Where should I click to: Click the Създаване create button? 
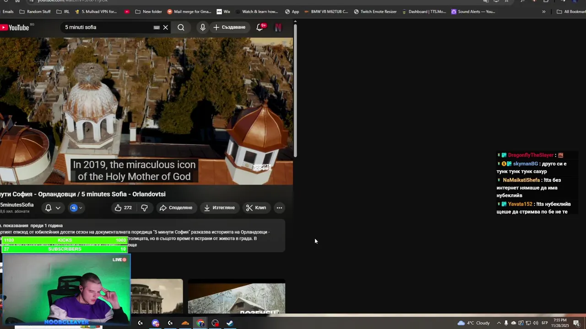(229, 27)
